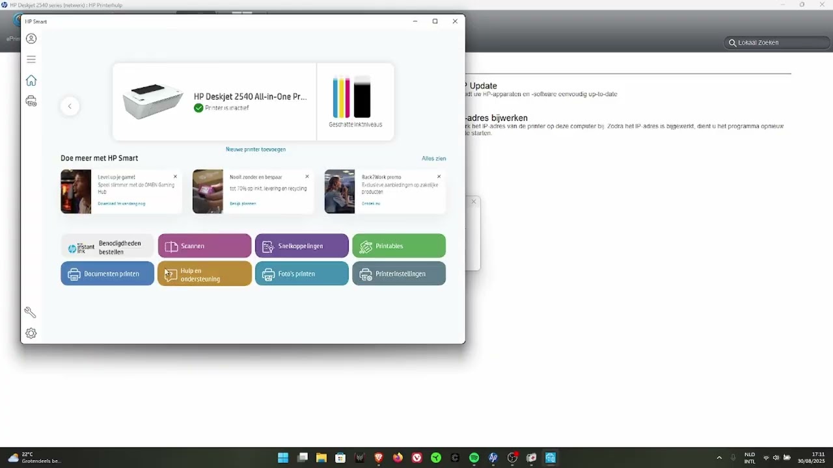Open the Snelkoppelingen tile
Image resolution: width=833 pixels, height=468 pixels.
[302, 246]
